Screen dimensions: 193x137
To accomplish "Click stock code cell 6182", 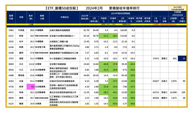I will [11, 81].
